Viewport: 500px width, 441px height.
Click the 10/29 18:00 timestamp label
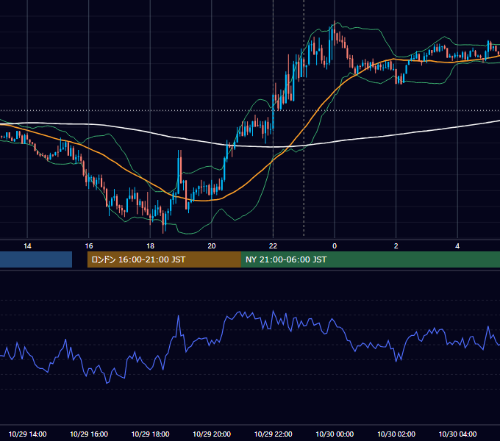click(x=150, y=434)
